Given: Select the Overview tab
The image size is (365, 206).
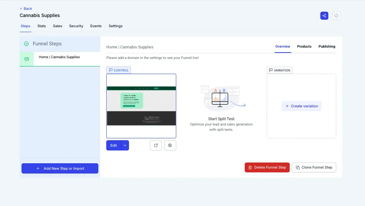Looking at the screenshot, I should click(x=283, y=46).
